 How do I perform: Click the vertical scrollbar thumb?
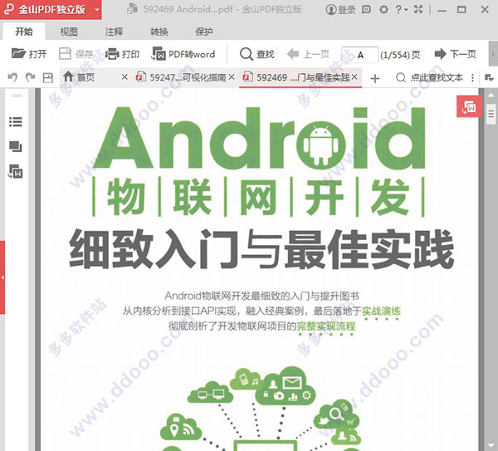491,114
